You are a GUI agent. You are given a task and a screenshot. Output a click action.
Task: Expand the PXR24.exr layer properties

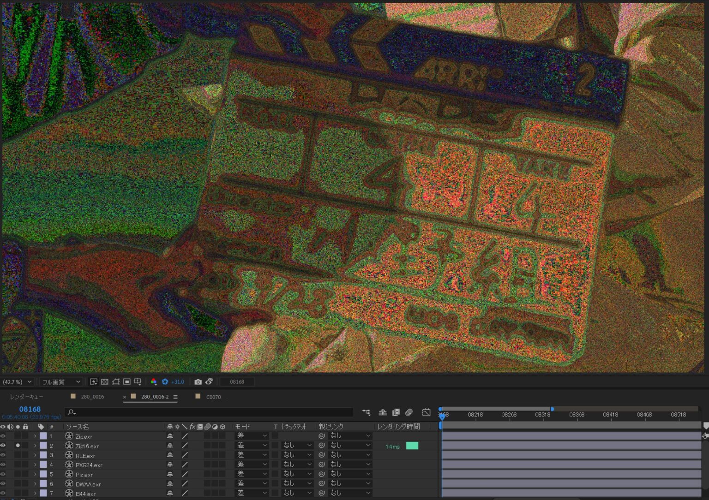[x=35, y=465]
